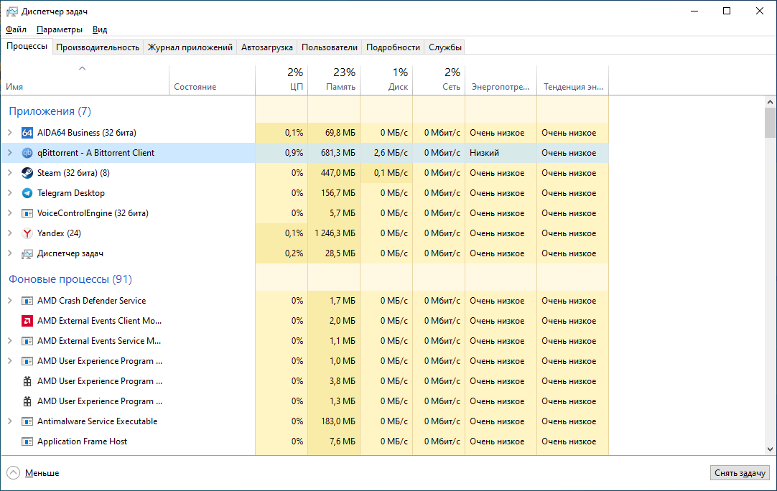Click the Низкий power usage cell
The height and width of the screenshot is (491, 777).
tap(501, 153)
